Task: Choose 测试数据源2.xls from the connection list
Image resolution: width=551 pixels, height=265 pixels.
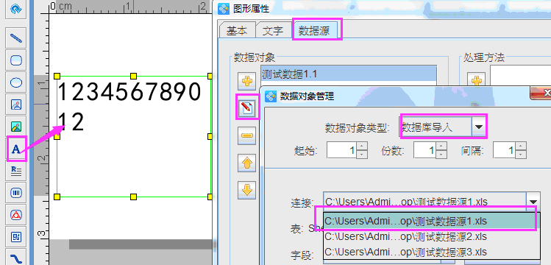Action: [432, 236]
